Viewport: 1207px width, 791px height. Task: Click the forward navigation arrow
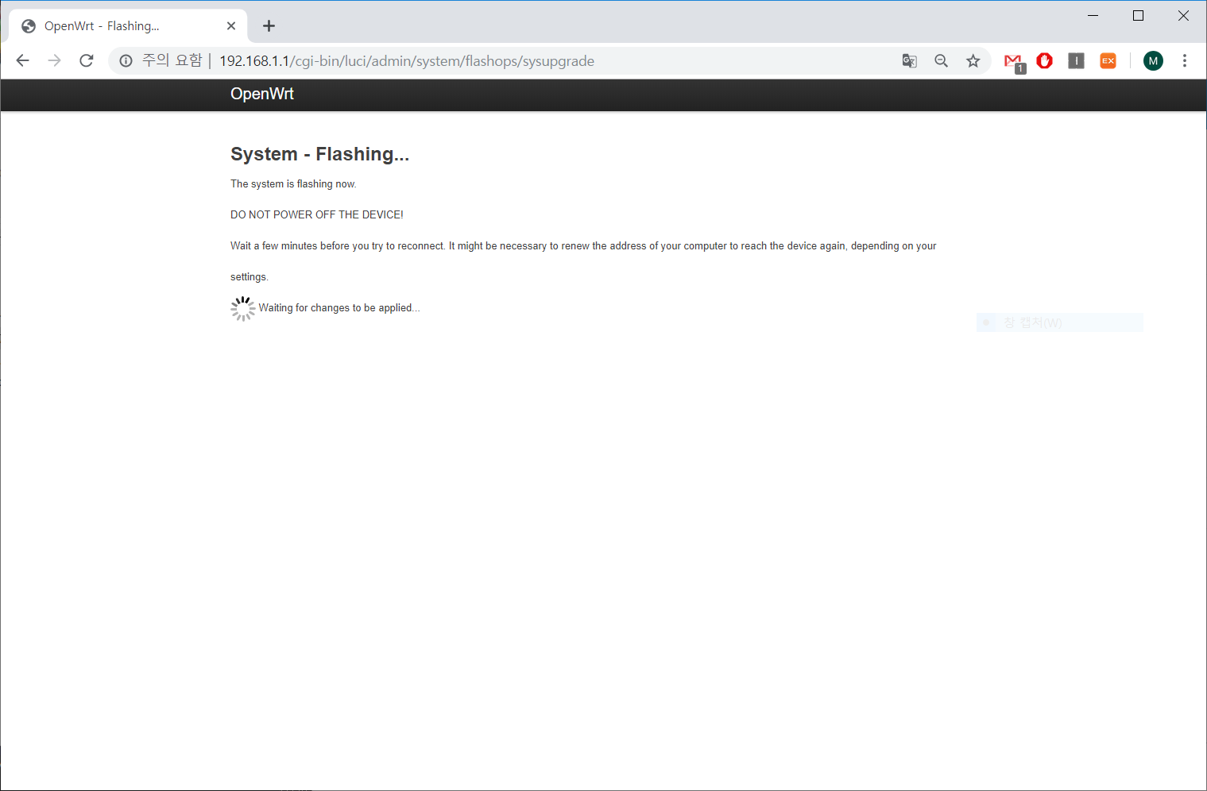[54, 61]
